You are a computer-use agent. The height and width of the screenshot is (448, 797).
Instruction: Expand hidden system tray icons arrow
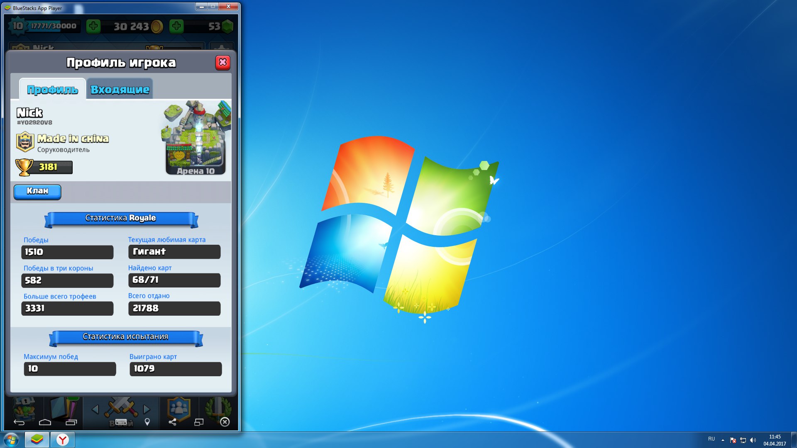[723, 440]
